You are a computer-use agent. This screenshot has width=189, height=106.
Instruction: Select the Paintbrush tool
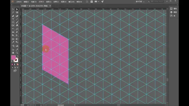point(17,22)
